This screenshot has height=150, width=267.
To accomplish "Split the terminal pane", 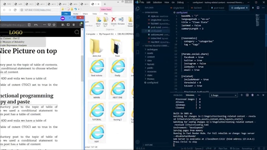I will coord(247,95).
